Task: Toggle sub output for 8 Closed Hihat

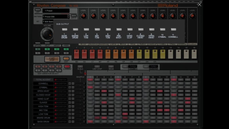Action: 141,30
